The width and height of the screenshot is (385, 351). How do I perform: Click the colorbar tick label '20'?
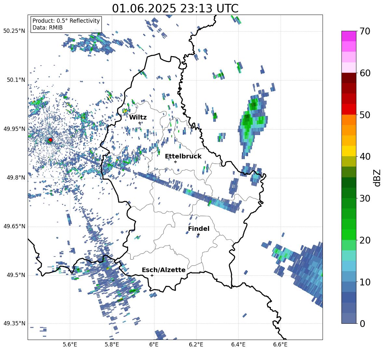tap(365, 240)
